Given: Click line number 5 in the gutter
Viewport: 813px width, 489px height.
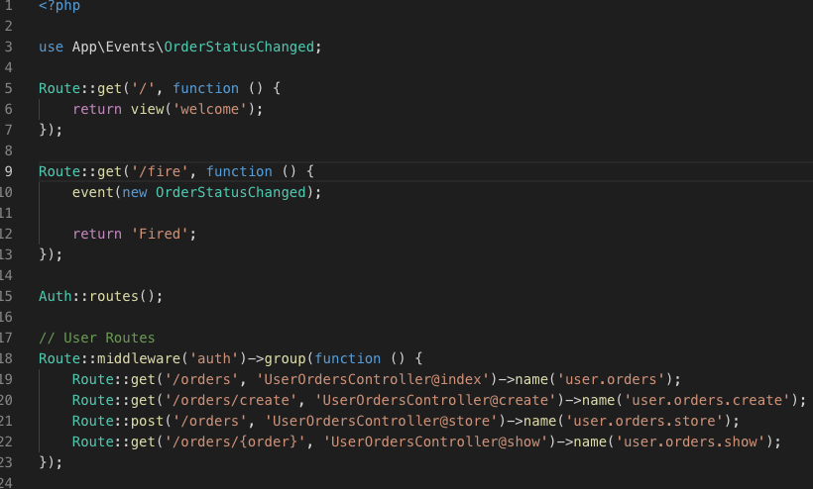Looking at the screenshot, I should click(x=8, y=88).
